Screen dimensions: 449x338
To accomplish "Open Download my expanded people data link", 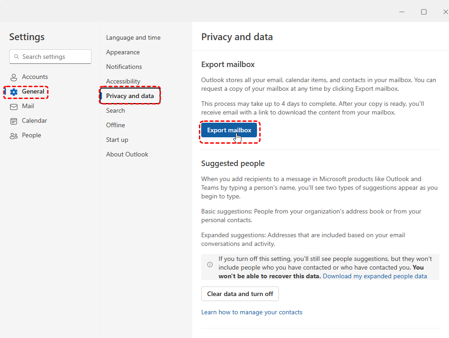I will (x=374, y=276).
